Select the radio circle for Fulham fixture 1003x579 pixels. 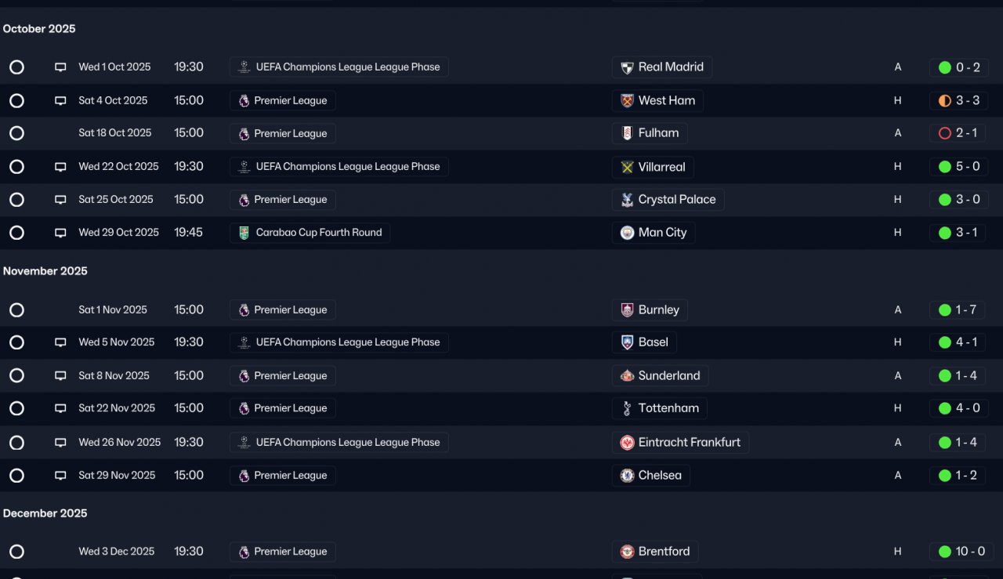pyautogui.click(x=16, y=133)
